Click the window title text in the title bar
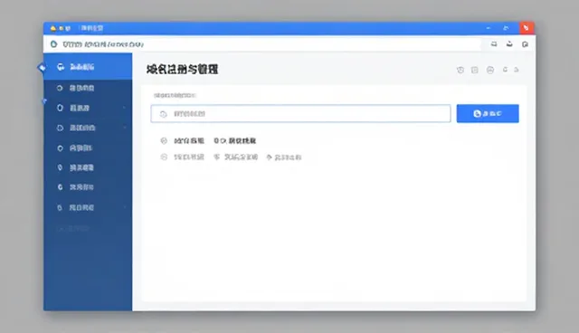The image size is (579, 333). [x=92, y=28]
